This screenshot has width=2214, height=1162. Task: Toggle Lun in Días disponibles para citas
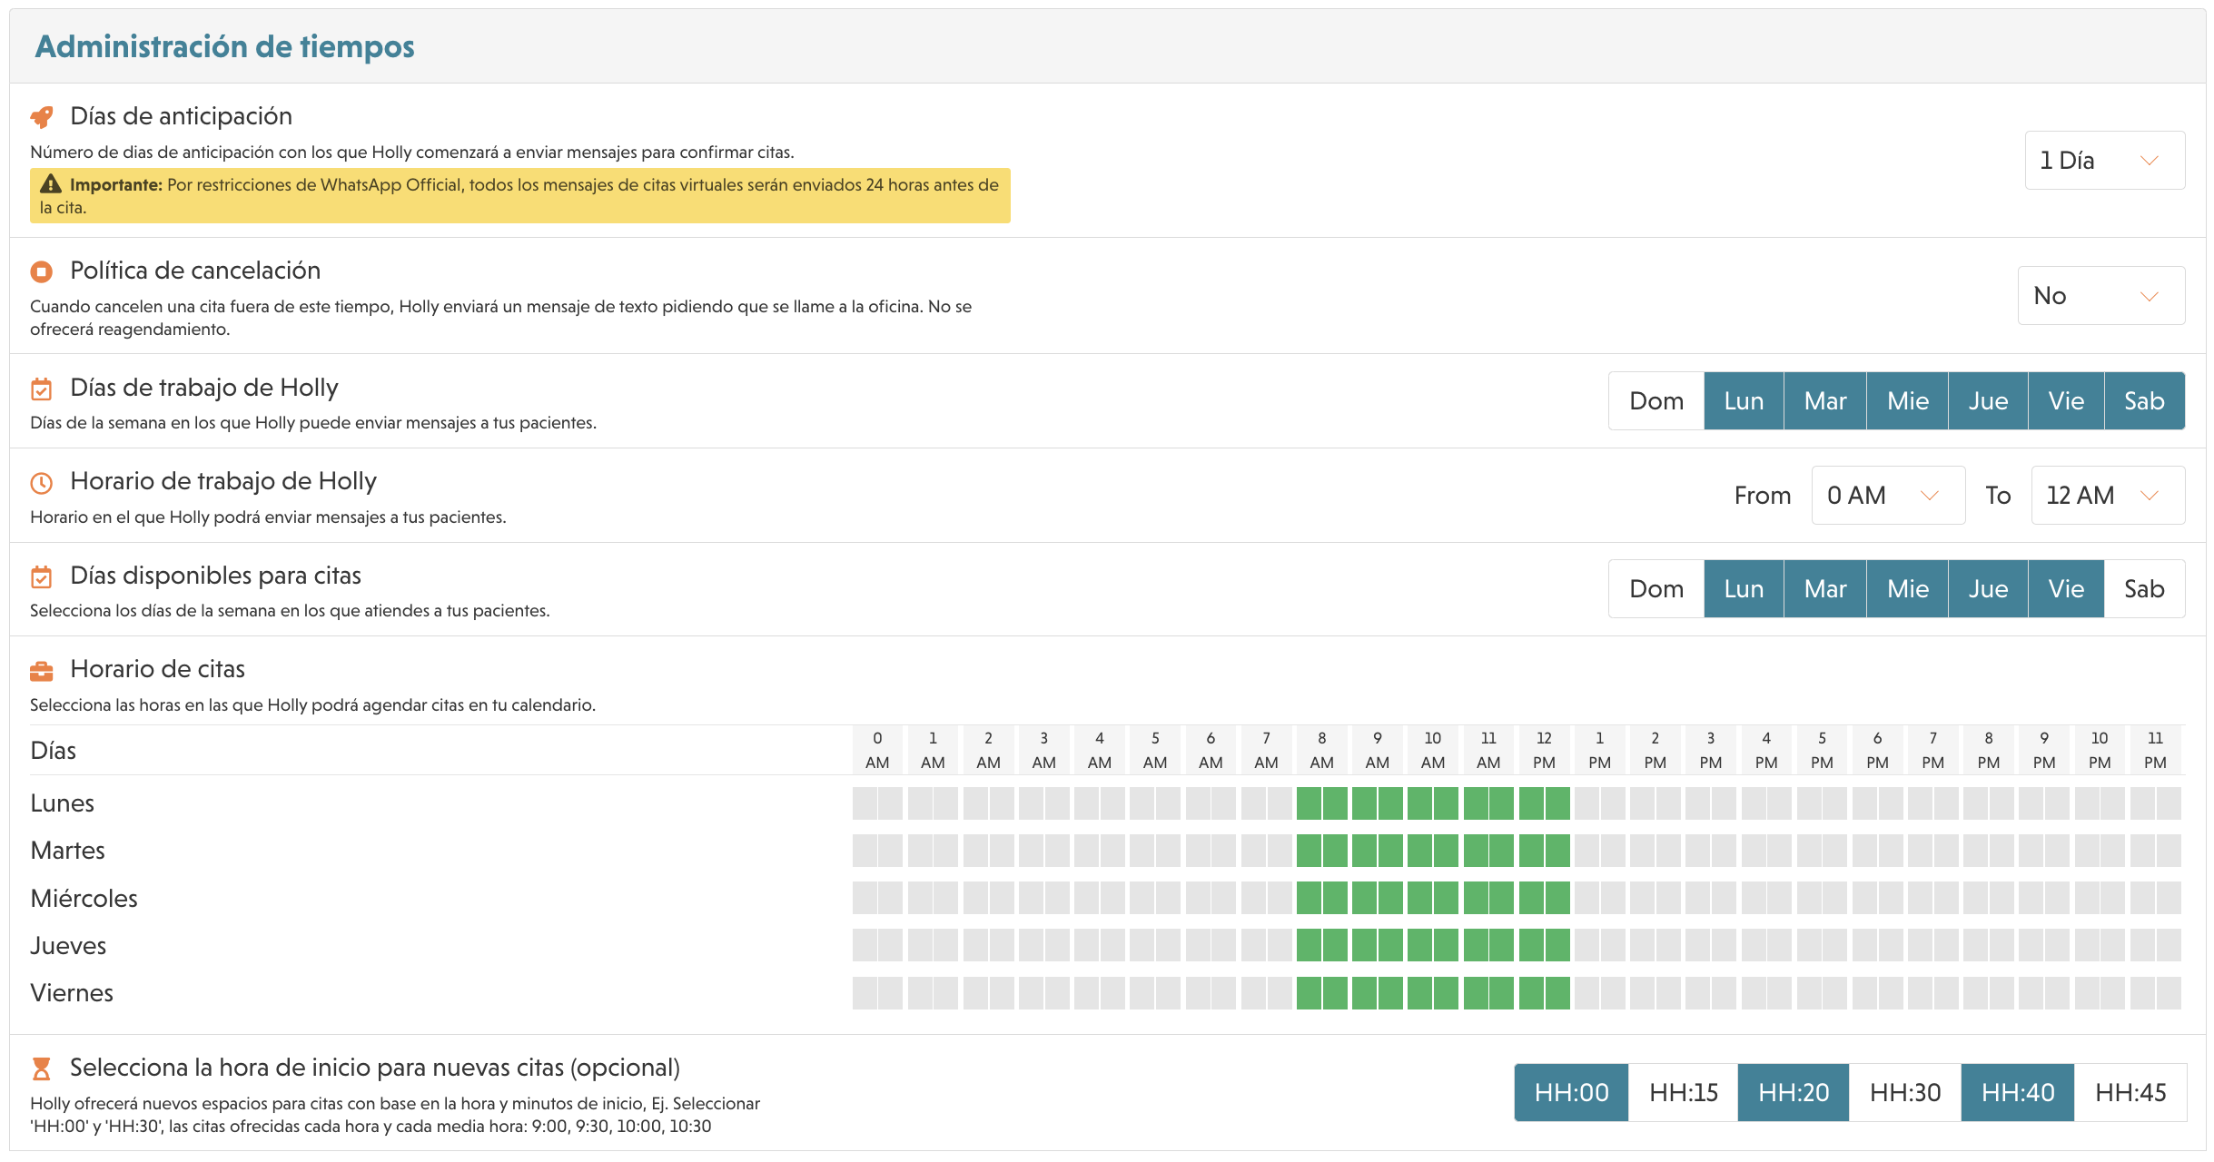[1744, 589]
